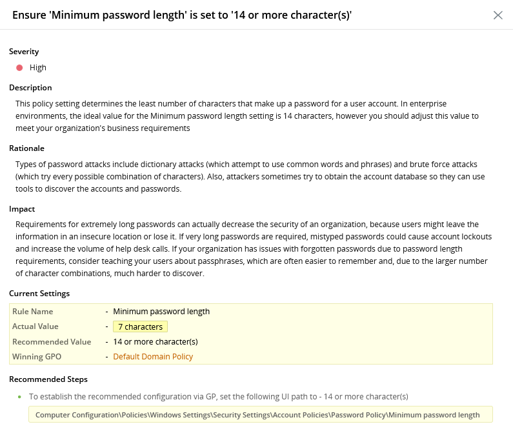The width and height of the screenshot is (513, 431).
Task: Click the 'High' severity text label
Action: tap(38, 68)
